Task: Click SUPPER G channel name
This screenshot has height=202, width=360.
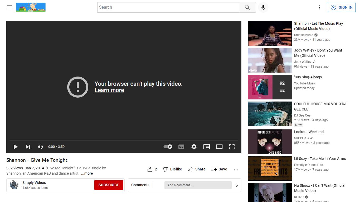Action: point(301,138)
